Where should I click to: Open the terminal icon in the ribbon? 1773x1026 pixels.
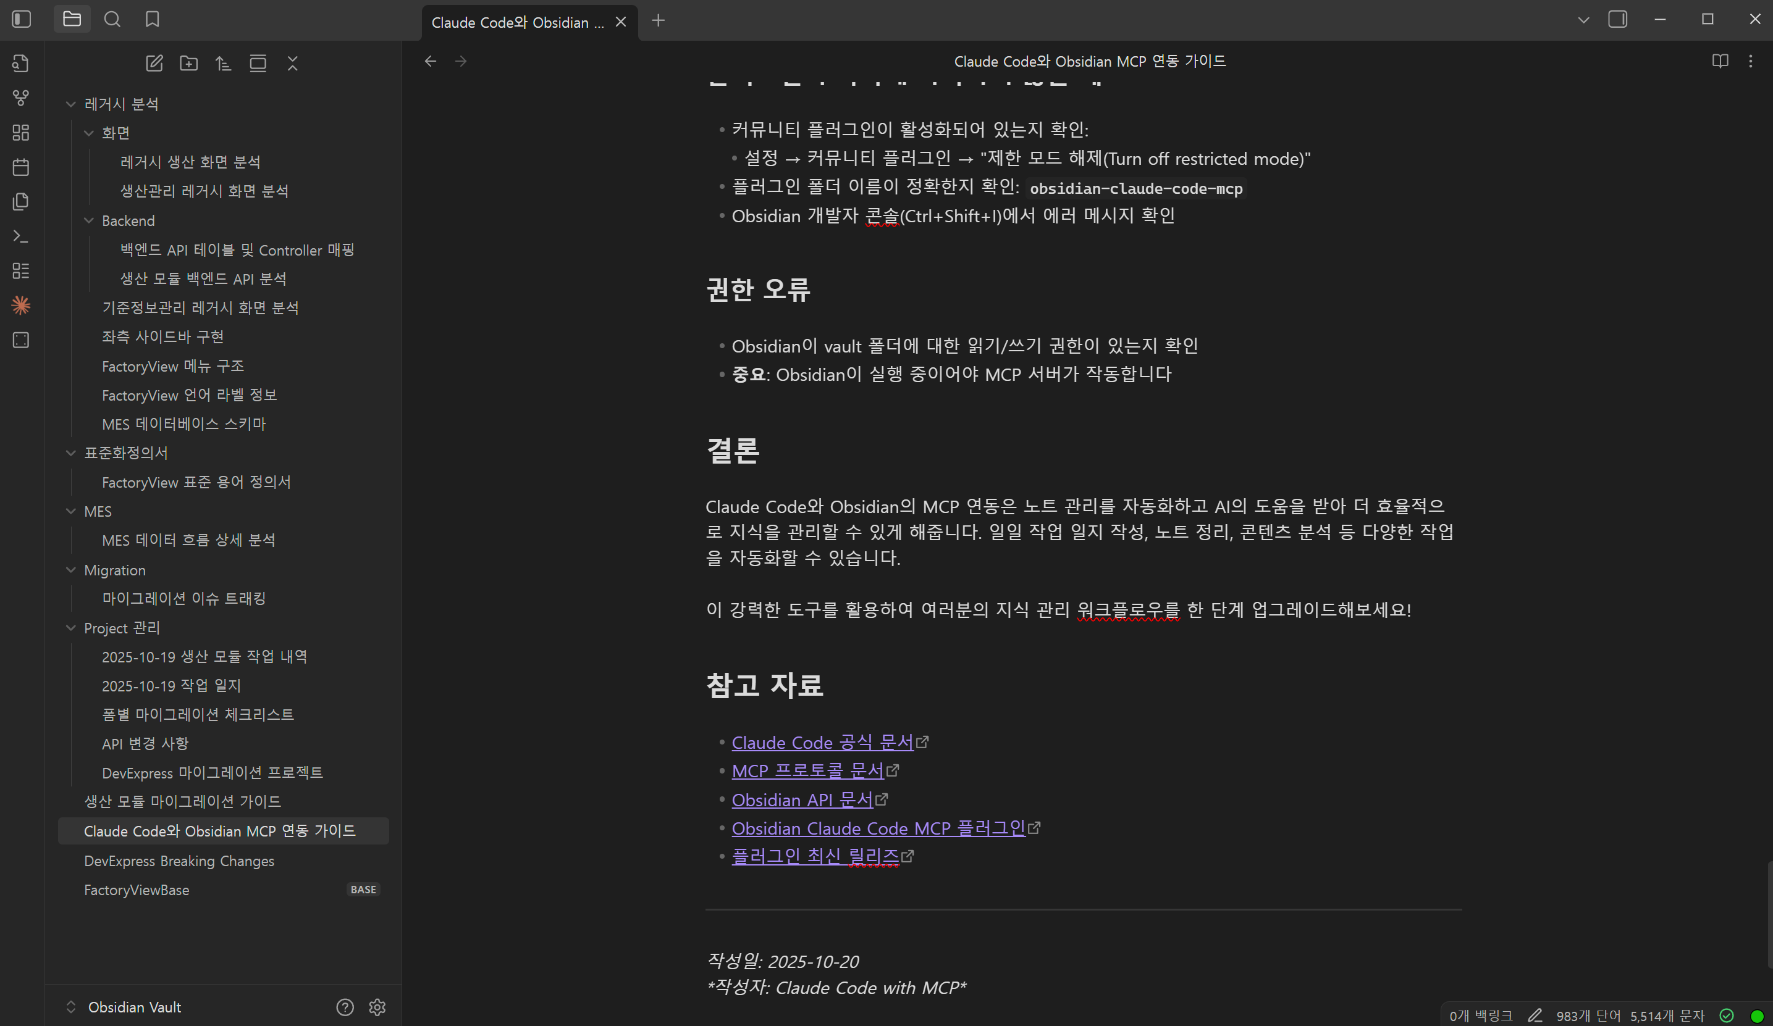coord(21,236)
